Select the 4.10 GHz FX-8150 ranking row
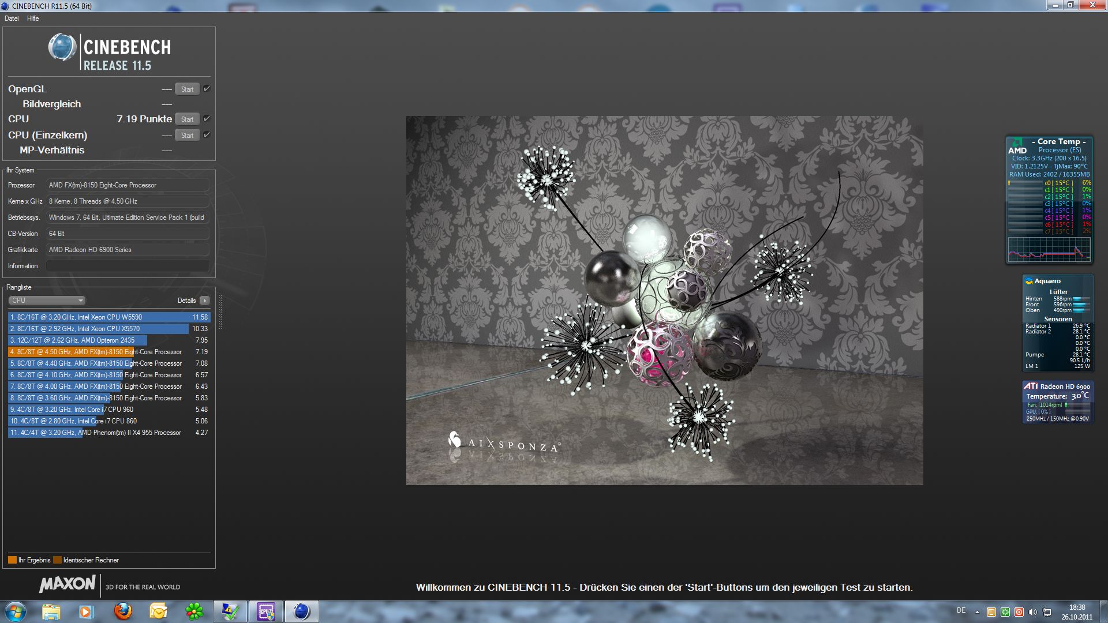This screenshot has width=1108, height=623. coord(109,375)
